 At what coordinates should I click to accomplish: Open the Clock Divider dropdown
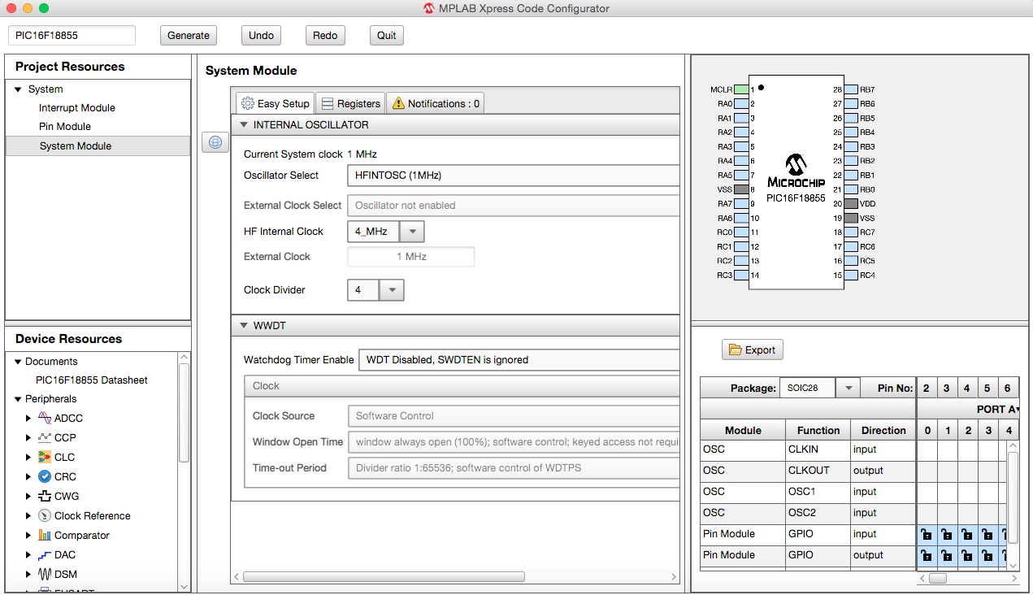391,289
